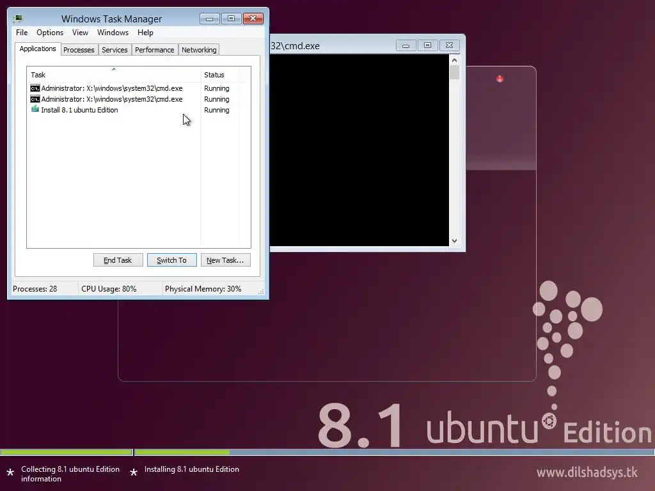The width and height of the screenshot is (655, 491).
Task: Click the Task Manager resize grip corner
Action: point(261,292)
